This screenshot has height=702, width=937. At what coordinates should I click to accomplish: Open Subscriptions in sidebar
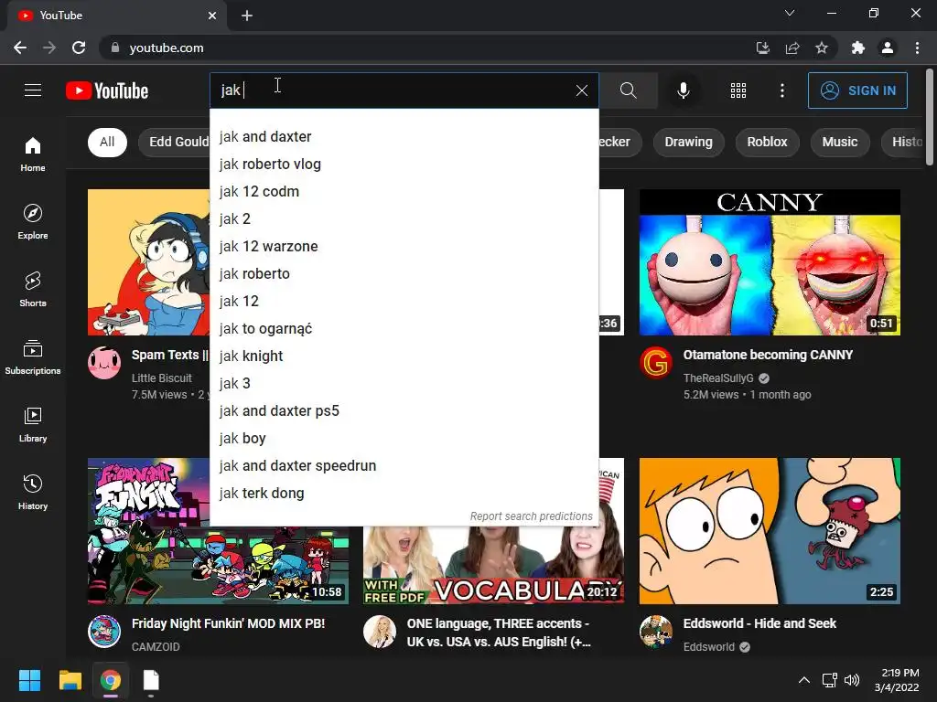[33, 357]
